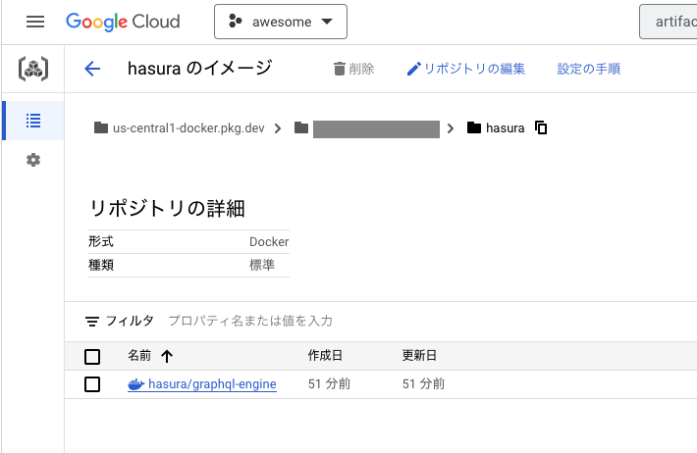This screenshot has height=453, width=697.
Task: Click the search box showing artifac
Action: click(669, 22)
